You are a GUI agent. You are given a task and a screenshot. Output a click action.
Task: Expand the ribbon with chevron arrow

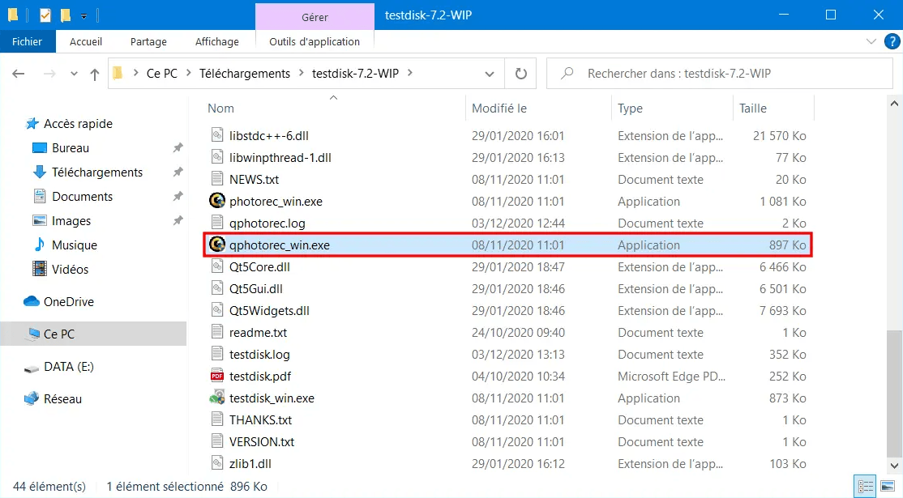pyautogui.click(x=871, y=41)
